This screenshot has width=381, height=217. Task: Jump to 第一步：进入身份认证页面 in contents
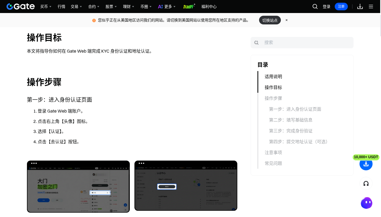coord(295,109)
